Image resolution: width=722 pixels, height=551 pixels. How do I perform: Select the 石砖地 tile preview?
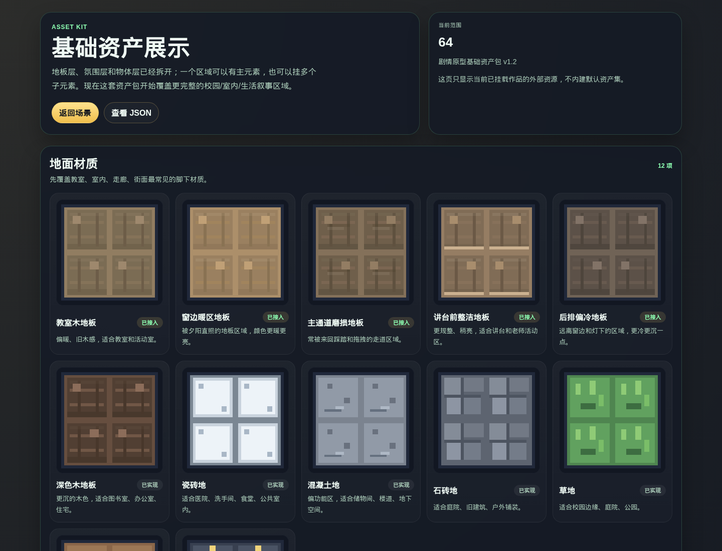pos(486,420)
